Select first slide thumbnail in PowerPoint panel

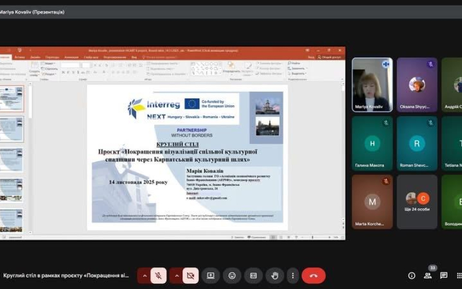coord(11,98)
